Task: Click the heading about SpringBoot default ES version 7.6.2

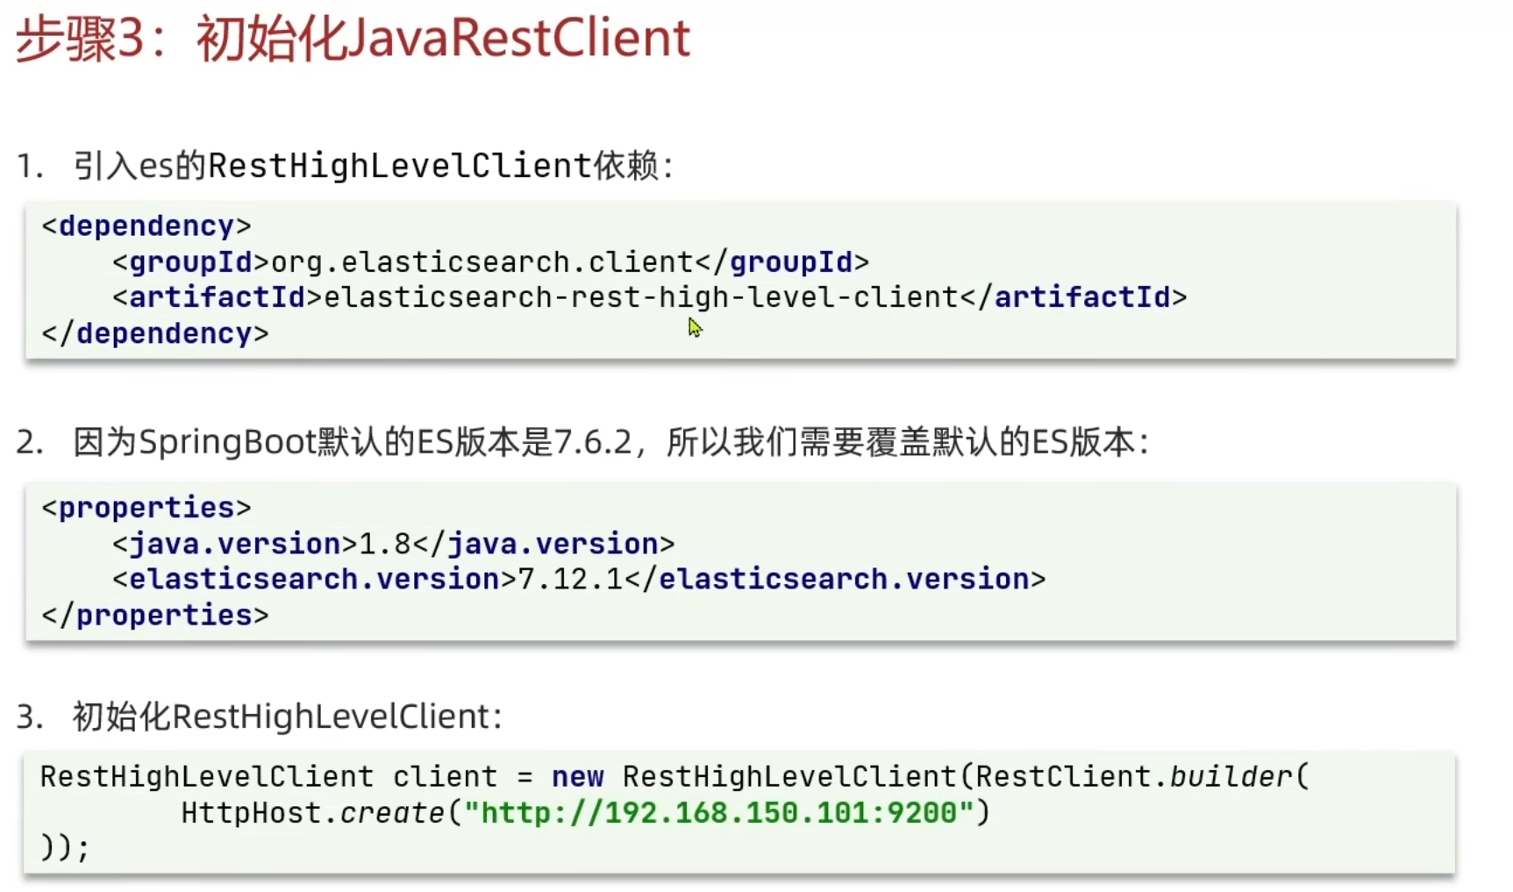Action: pyautogui.click(x=610, y=442)
